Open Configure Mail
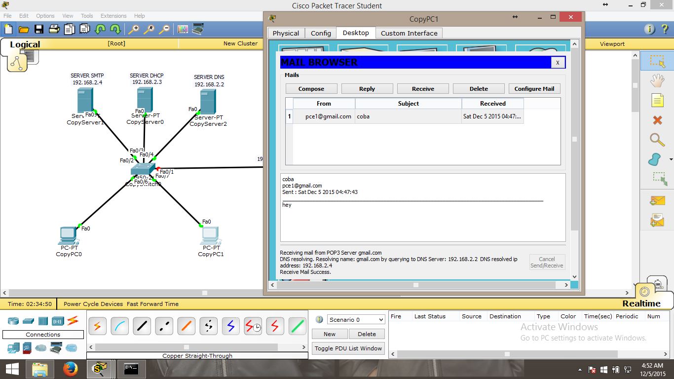This screenshot has height=379, width=674. pyautogui.click(x=534, y=89)
